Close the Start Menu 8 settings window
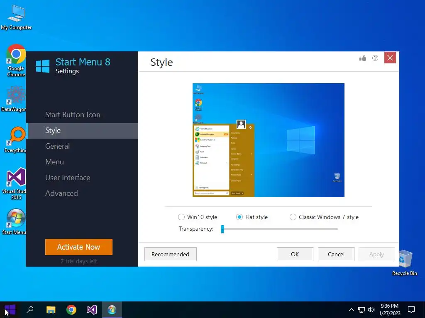This screenshot has width=425, height=318. coord(390,58)
